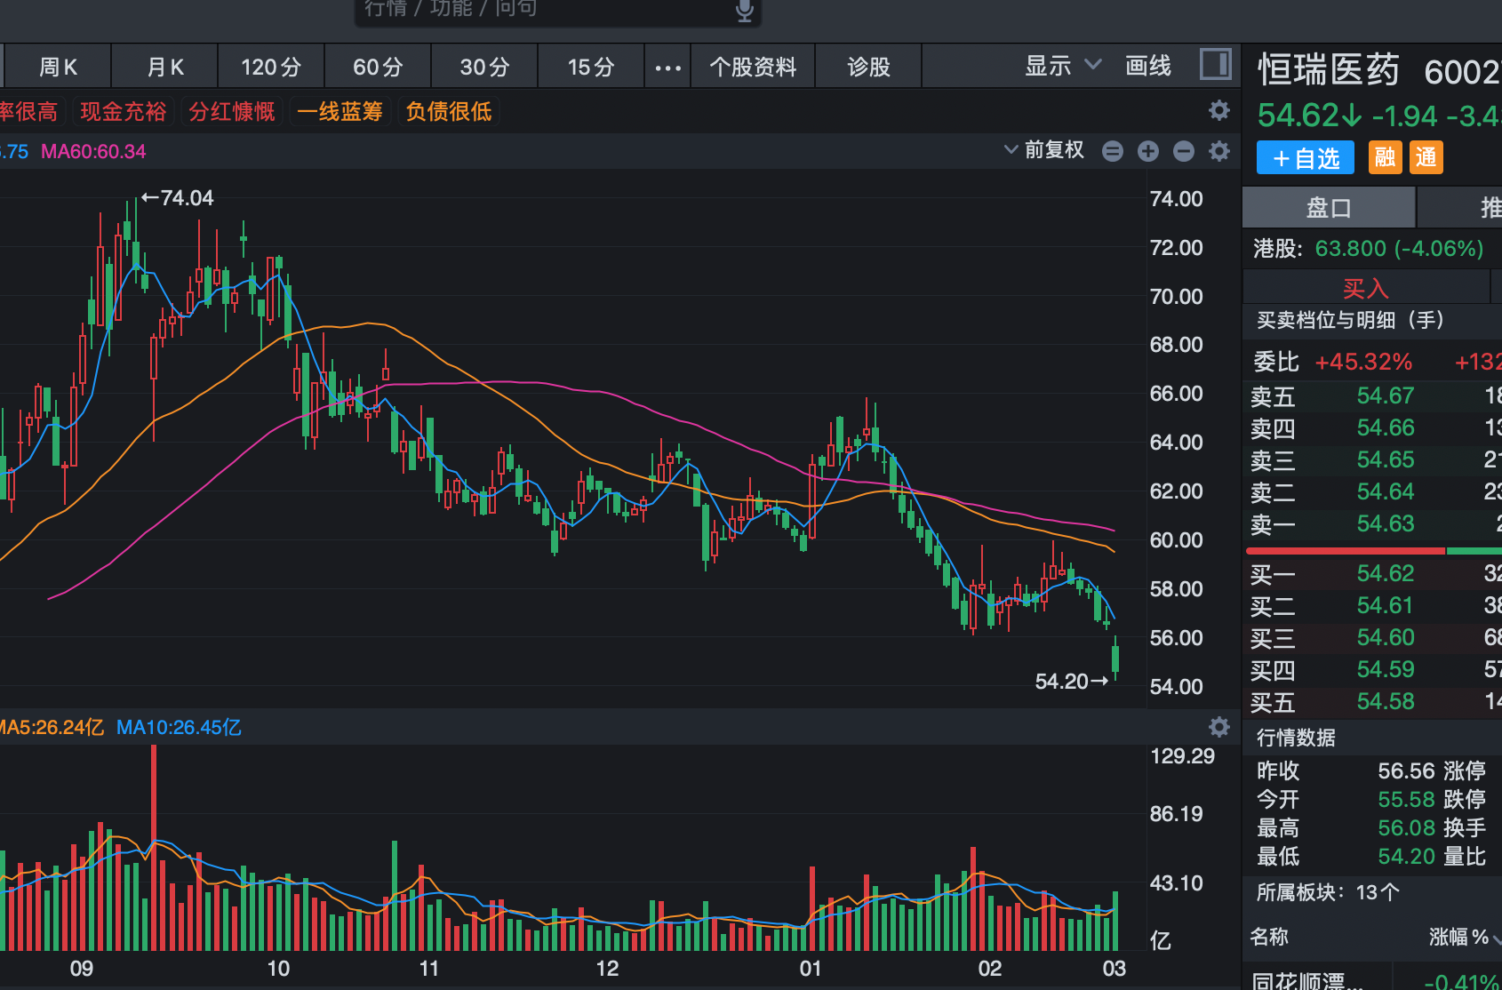Open the 前复权 adjustment dropdown
The width and height of the screenshot is (1502, 990).
pos(1045,150)
